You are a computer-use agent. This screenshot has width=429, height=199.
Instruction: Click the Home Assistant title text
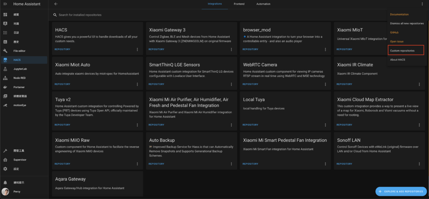pos(27,4)
